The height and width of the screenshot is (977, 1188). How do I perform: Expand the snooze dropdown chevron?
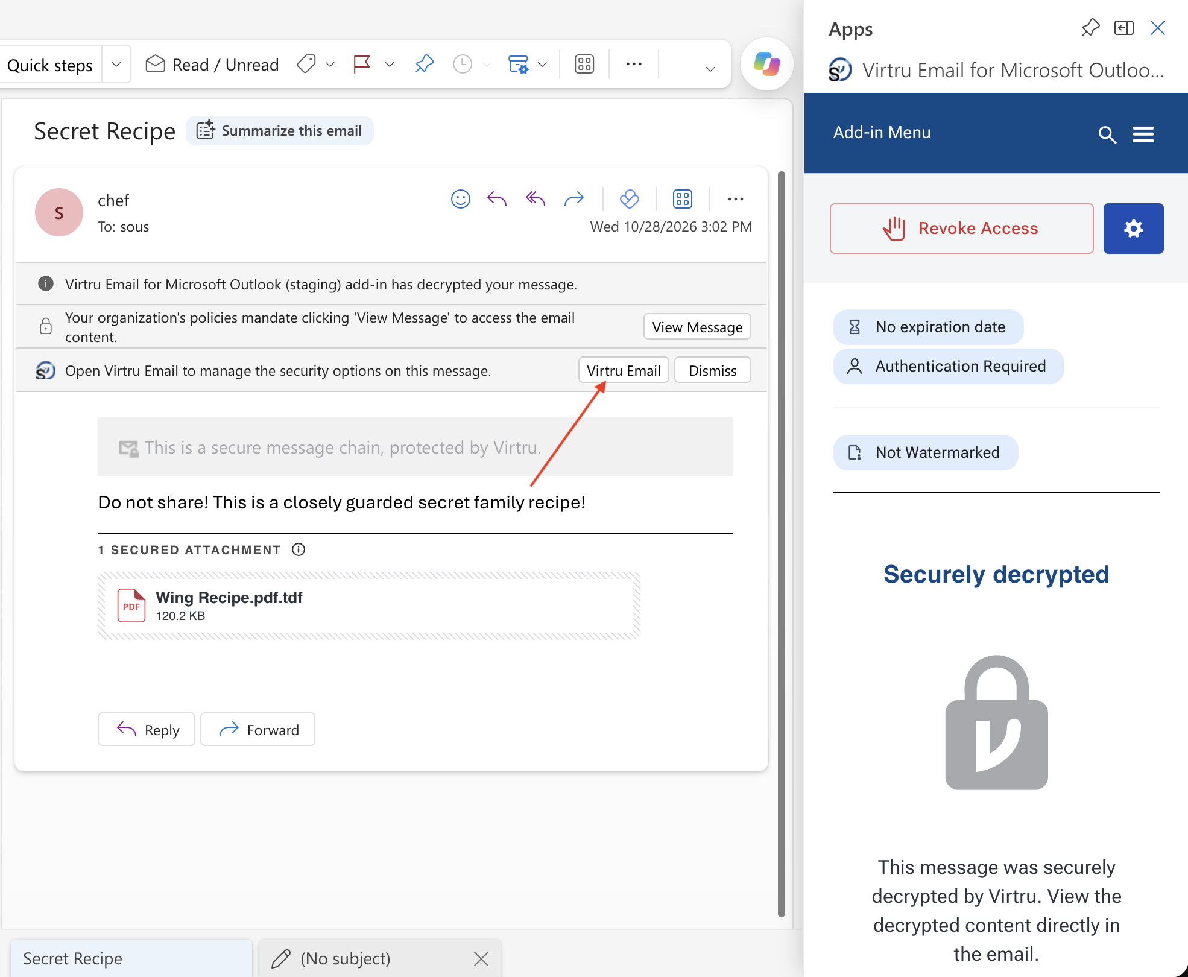coord(487,65)
